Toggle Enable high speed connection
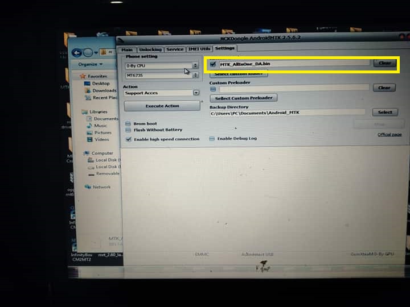The height and width of the screenshot is (307, 410). click(128, 139)
